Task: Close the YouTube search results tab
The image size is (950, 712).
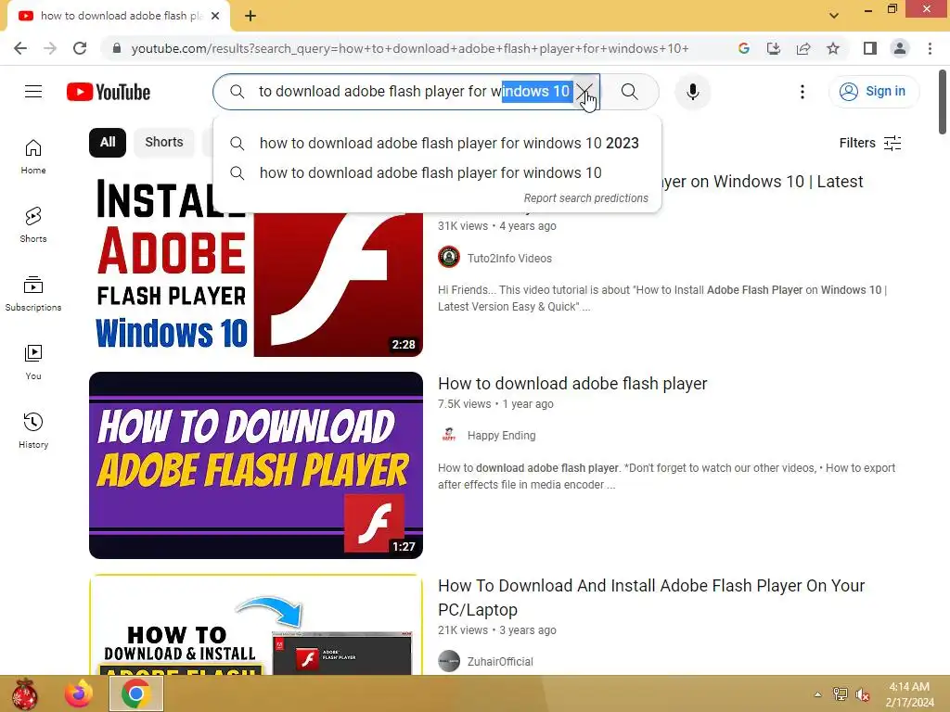Action: [x=215, y=16]
